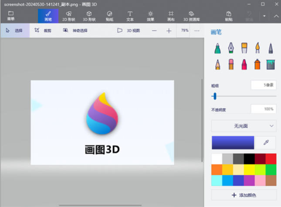Choose the dark red color swatch
281x207 pixels.
point(260,159)
